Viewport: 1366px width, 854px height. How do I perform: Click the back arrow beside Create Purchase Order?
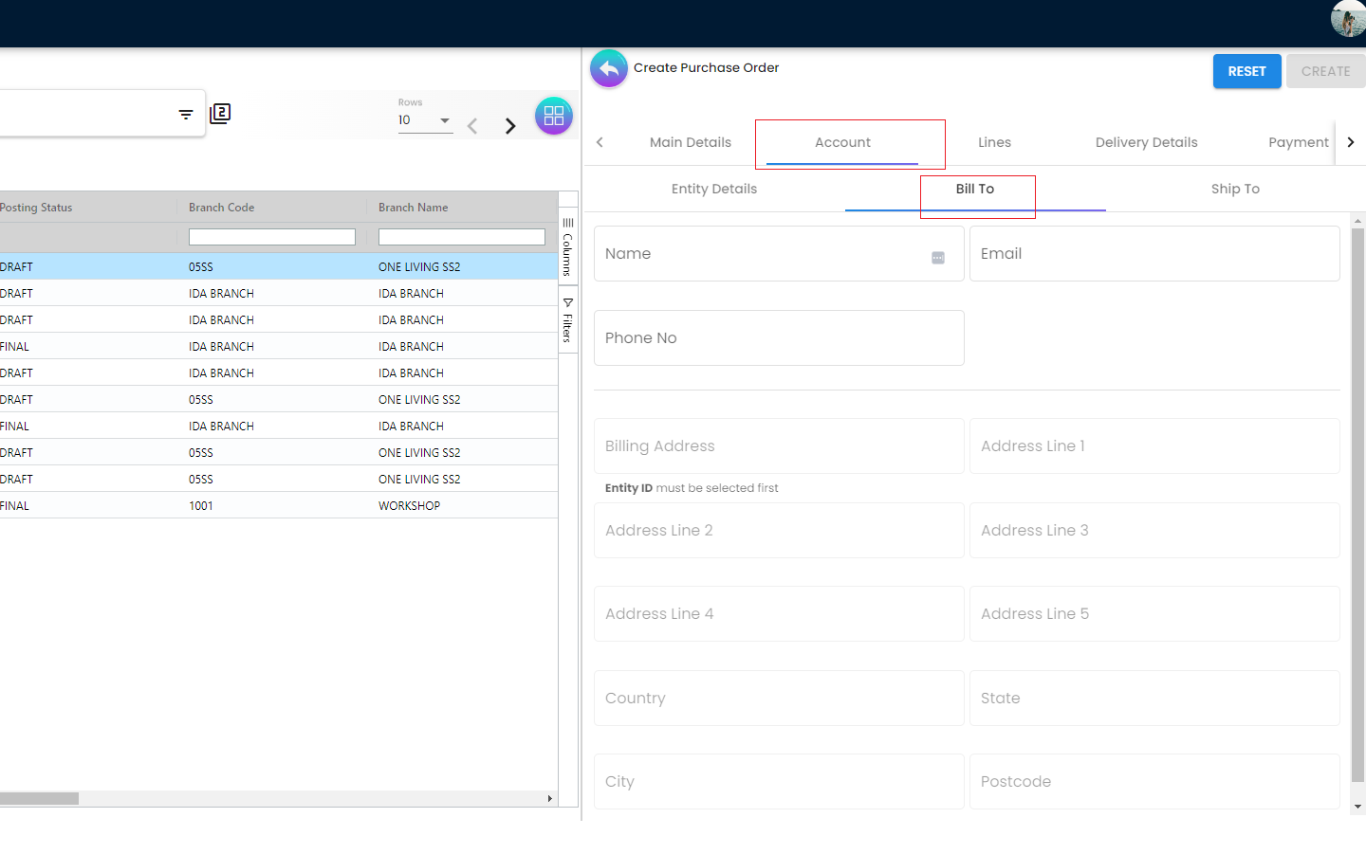coord(609,68)
